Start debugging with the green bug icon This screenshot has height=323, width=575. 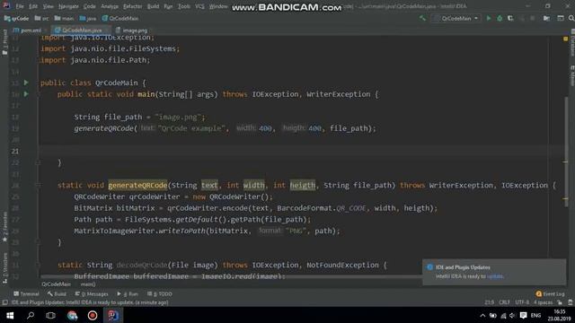tap(500, 18)
